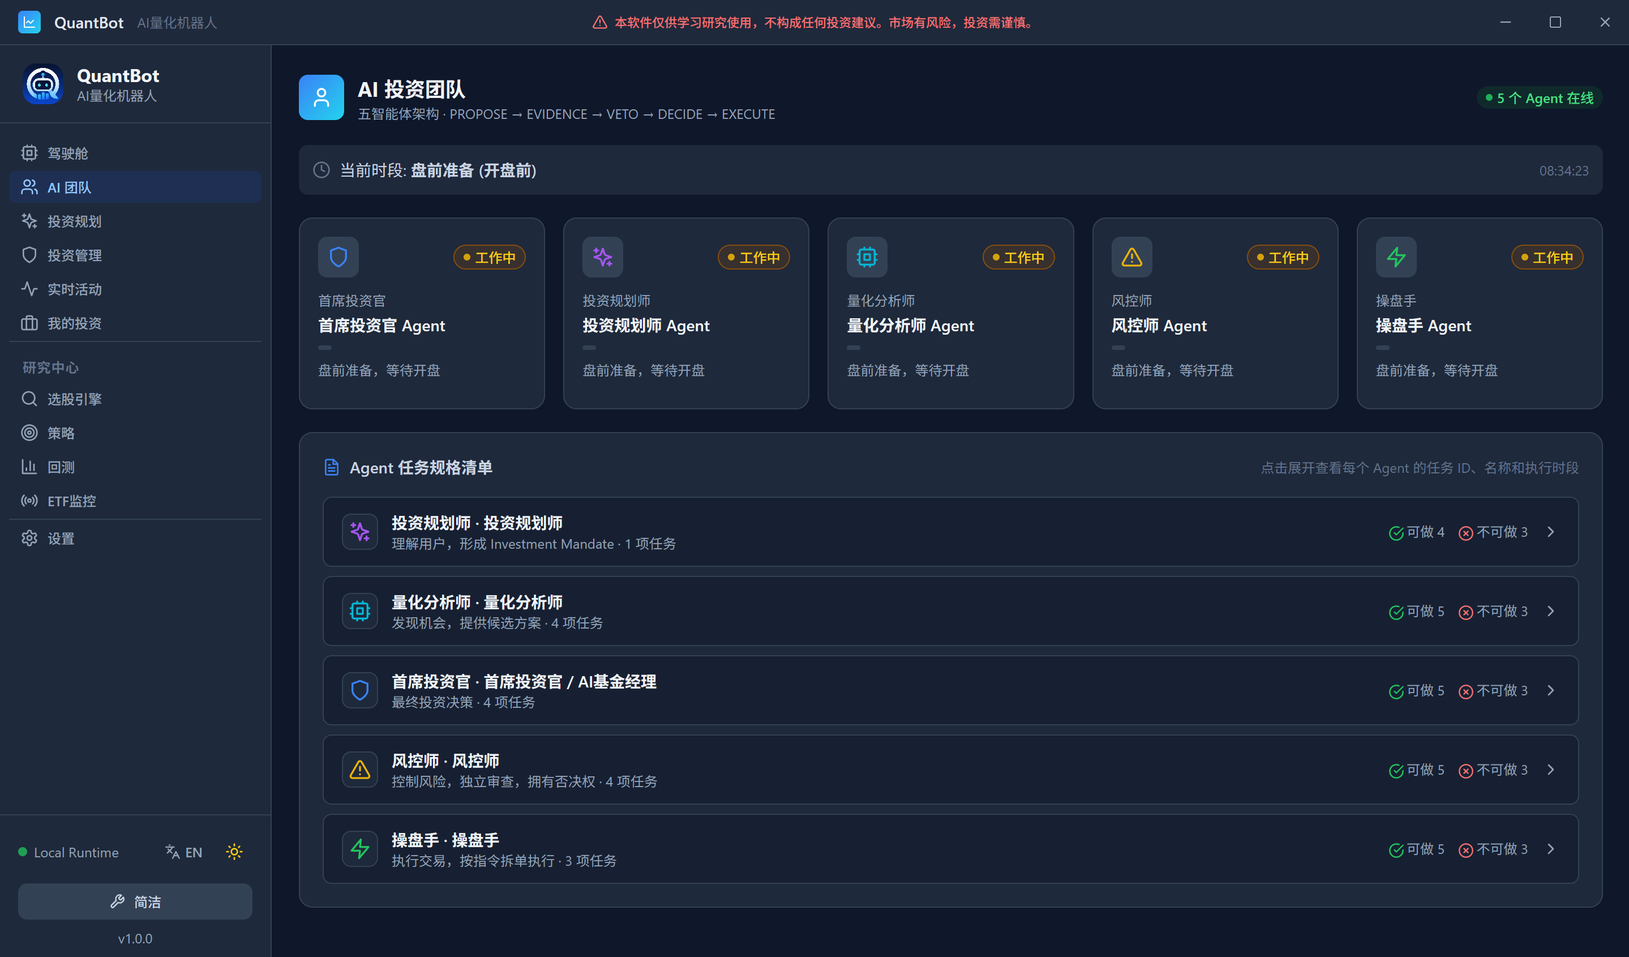Screen dimensions: 1629x957
Task: Go to 选股引擎 in research center
Action: click(135, 399)
